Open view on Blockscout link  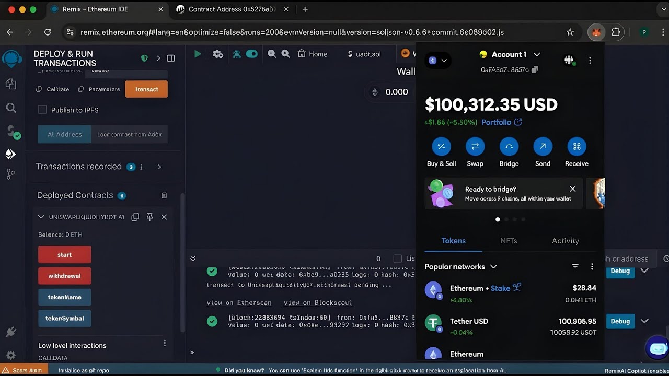tap(318, 302)
